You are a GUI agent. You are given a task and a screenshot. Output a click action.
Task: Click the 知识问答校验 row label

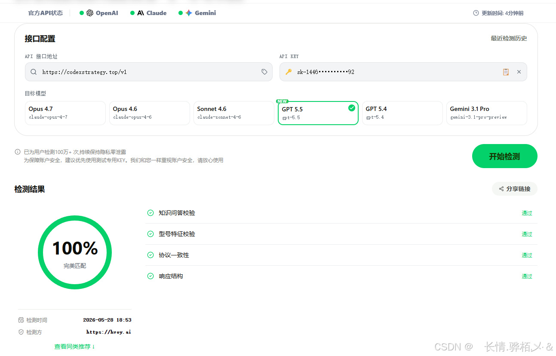[x=177, y=213]
